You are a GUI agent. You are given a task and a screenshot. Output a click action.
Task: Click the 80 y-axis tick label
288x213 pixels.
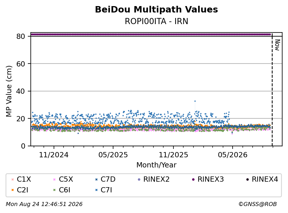pyautogui.click(x=21, y=36)
